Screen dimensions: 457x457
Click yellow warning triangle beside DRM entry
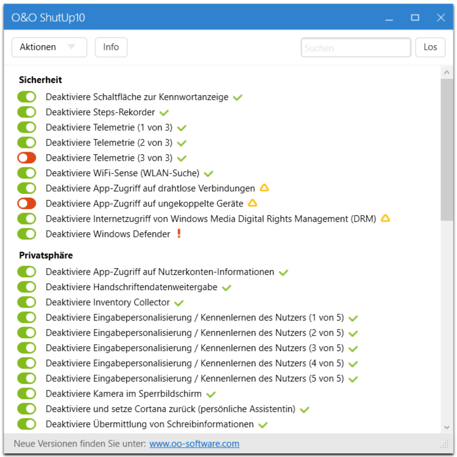(385, 218)
